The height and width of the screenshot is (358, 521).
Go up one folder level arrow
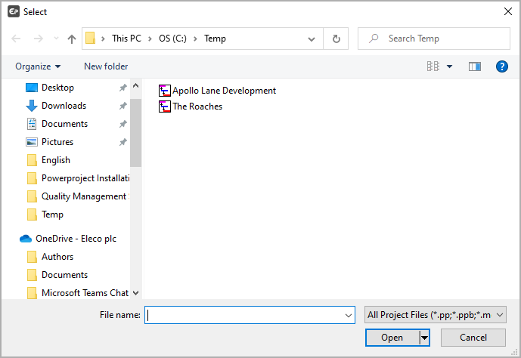[72, 39]
